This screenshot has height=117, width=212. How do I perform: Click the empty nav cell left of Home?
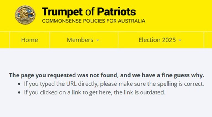5,40
